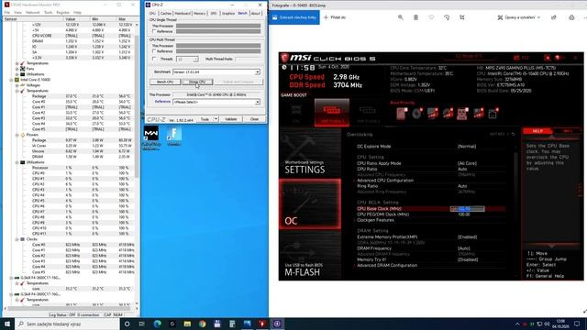This screenshot has height=330, width=587.
Task: Switch to the Memory tab in CPU-Z
Action: tap(200, 14)
